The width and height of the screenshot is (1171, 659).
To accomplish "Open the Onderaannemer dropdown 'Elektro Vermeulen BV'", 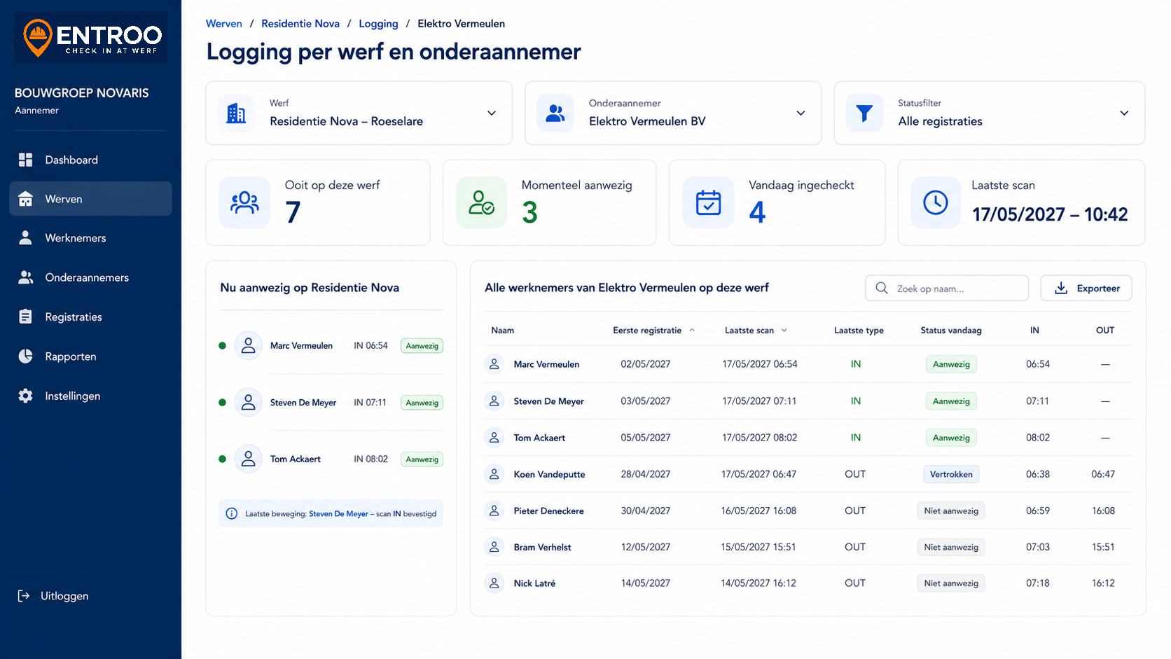I will click(673, 113).
